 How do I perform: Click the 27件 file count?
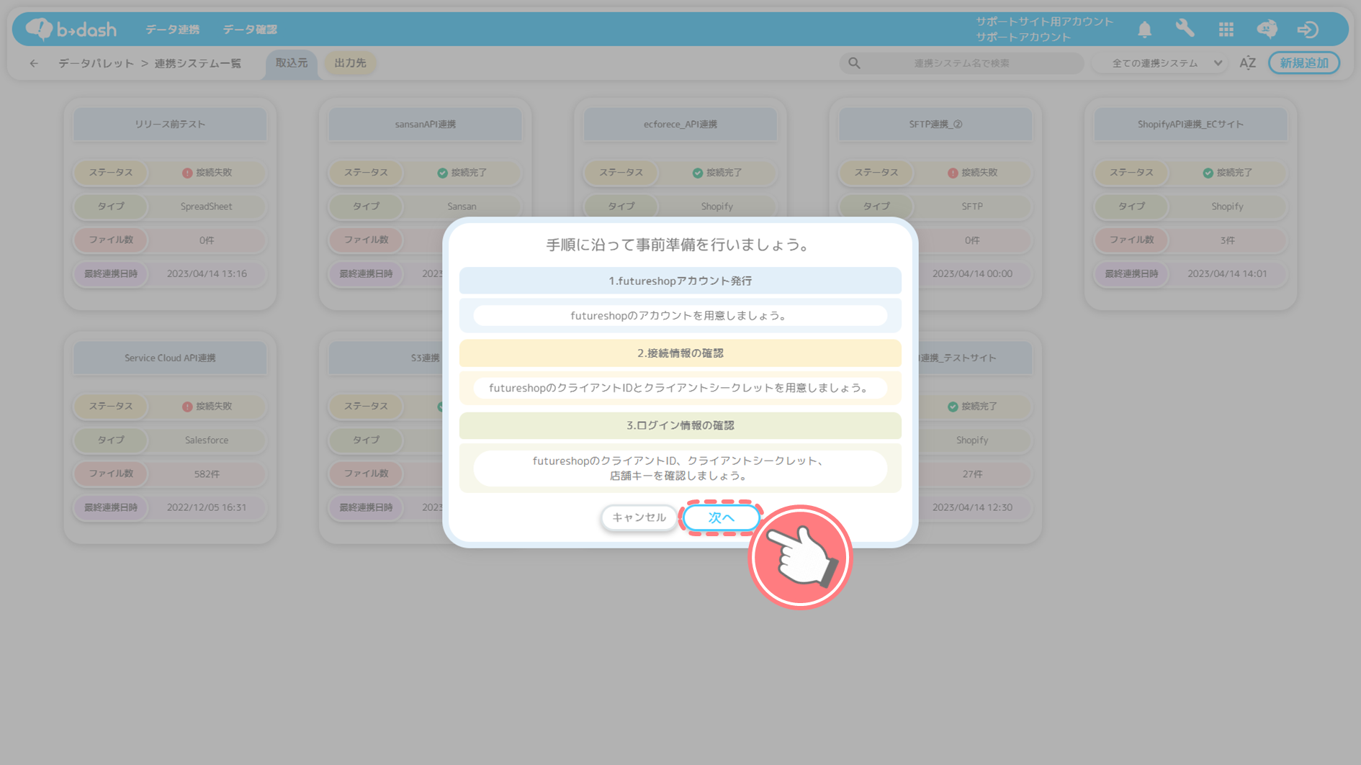(x=972, y=474)
